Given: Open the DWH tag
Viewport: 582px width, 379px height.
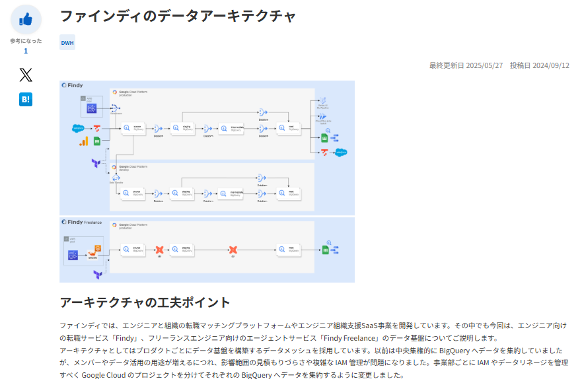Looking at the screenshot, I should point(67,43).
